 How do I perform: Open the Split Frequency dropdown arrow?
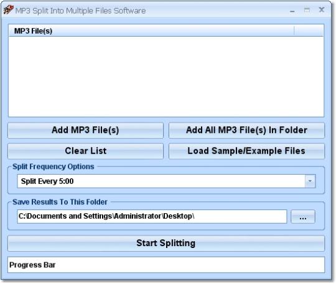click(310, 181)
